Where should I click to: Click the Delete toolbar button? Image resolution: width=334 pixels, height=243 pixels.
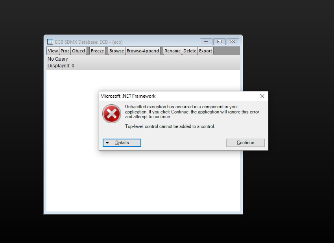(190, 51)
